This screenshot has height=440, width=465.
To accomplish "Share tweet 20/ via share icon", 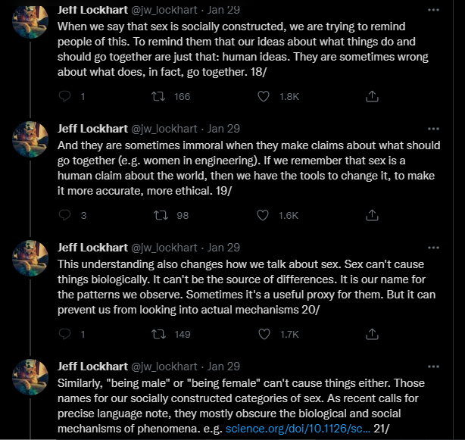I will (x=372, y=334).
